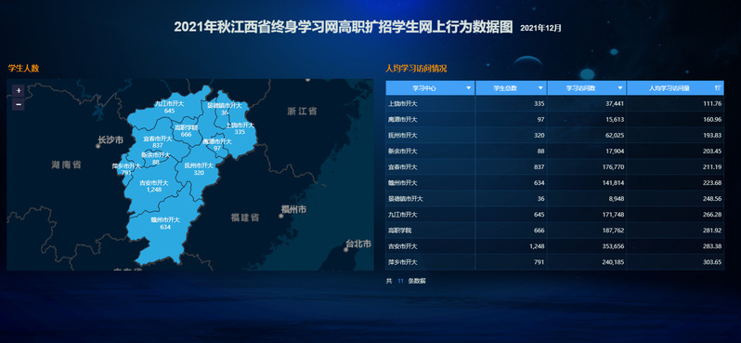Click the 学习中心 column header text
Viewport: 741px width, 343px height.
point(424,88)
